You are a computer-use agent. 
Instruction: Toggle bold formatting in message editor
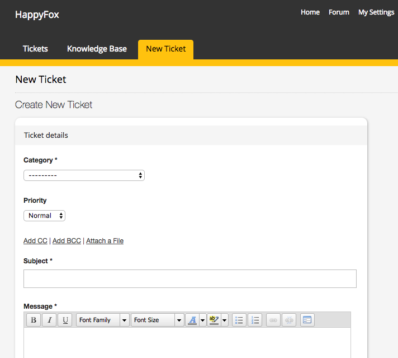[34, 320]
